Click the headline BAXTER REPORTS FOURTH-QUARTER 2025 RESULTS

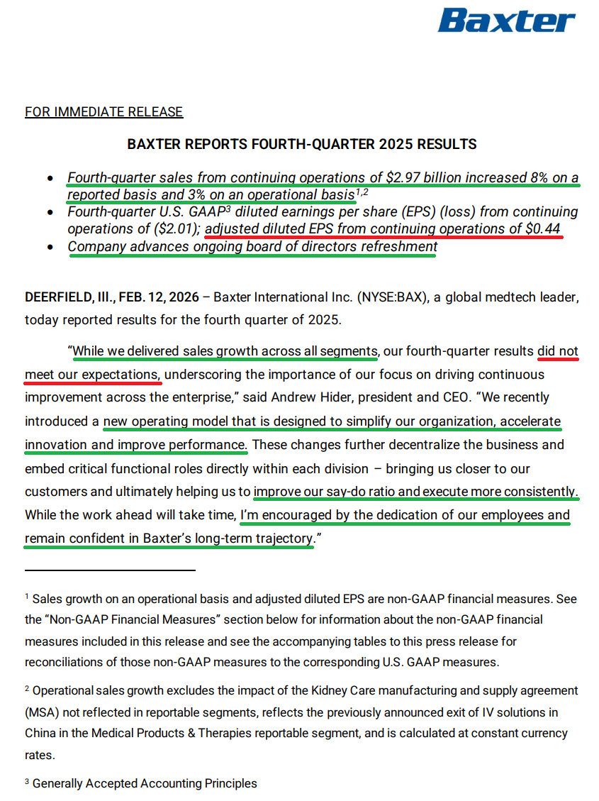[x=301, y=145]
